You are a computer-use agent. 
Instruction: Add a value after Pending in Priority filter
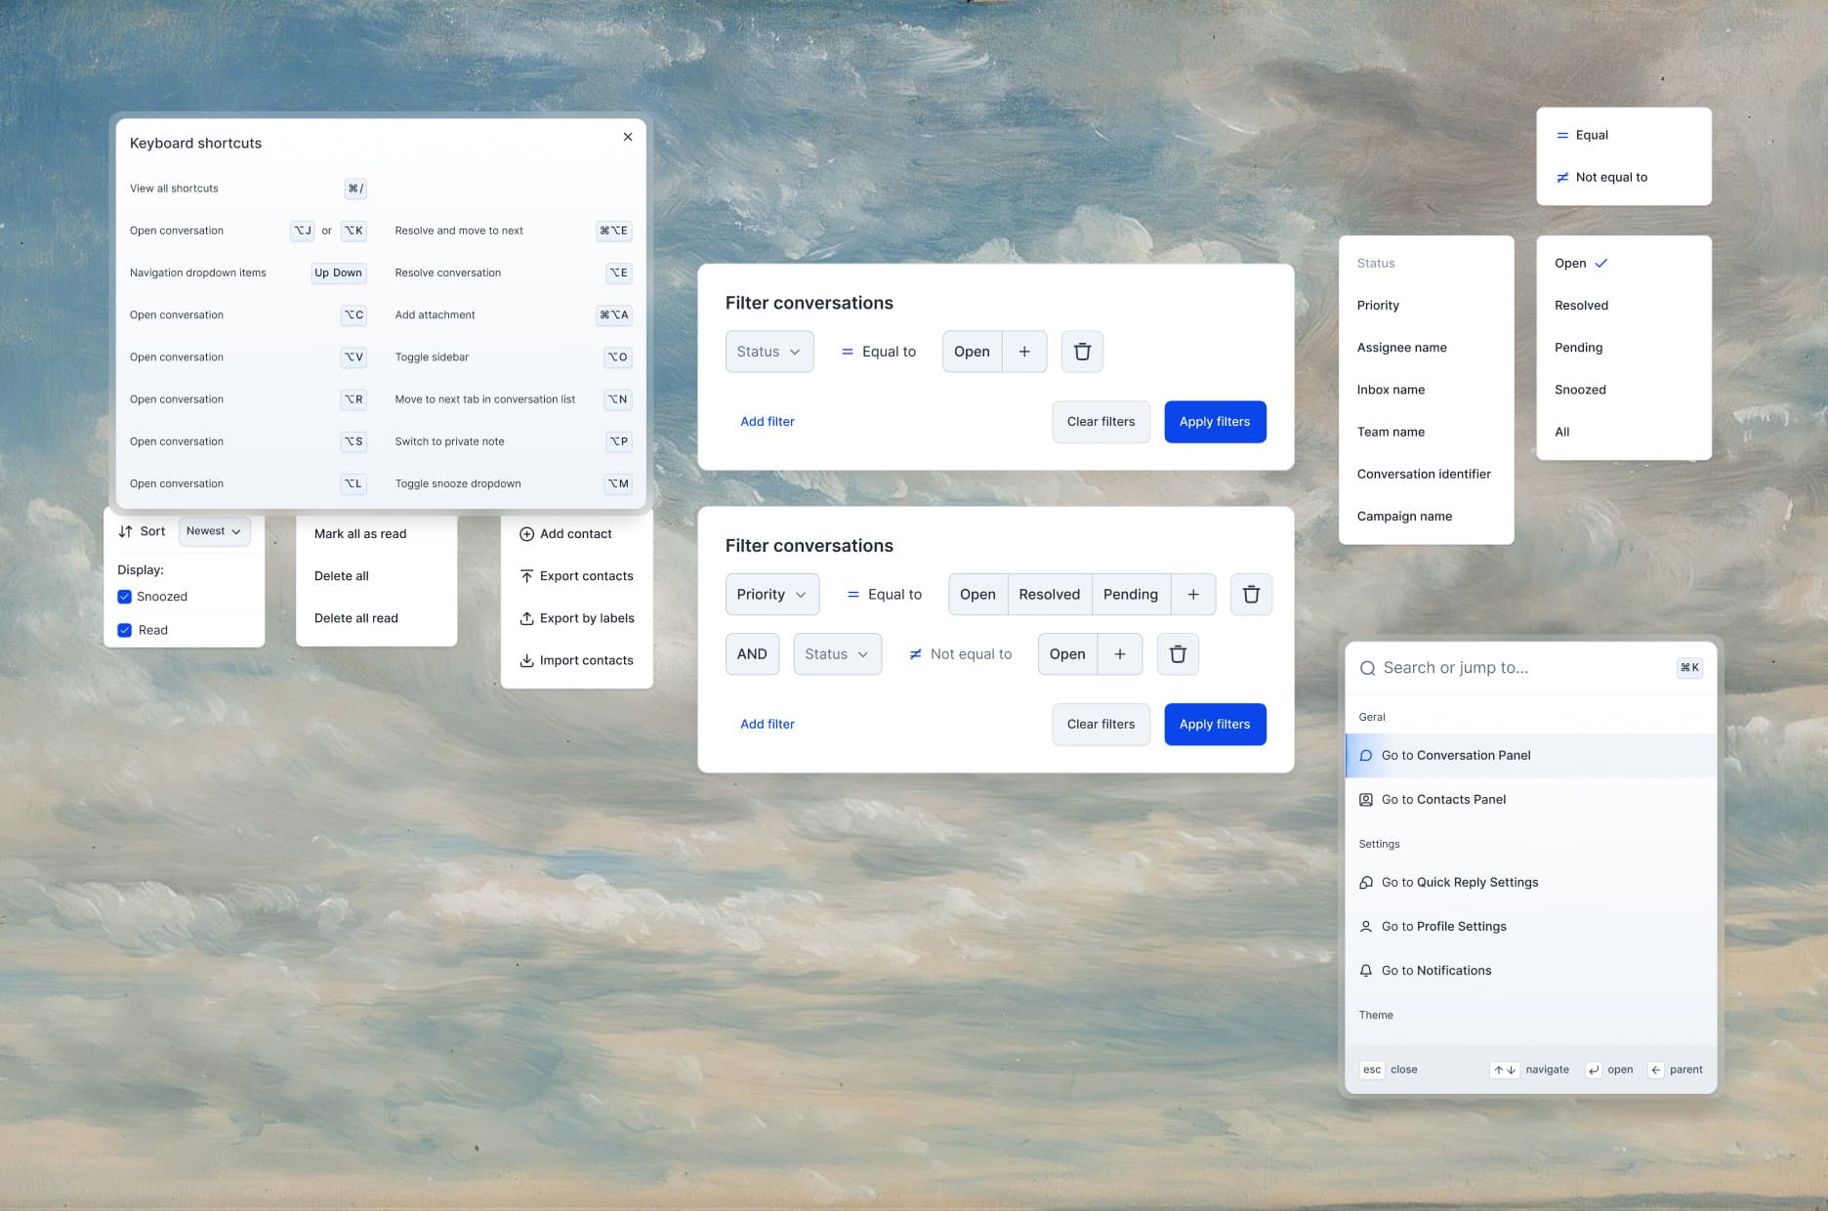click(1193, 594)
